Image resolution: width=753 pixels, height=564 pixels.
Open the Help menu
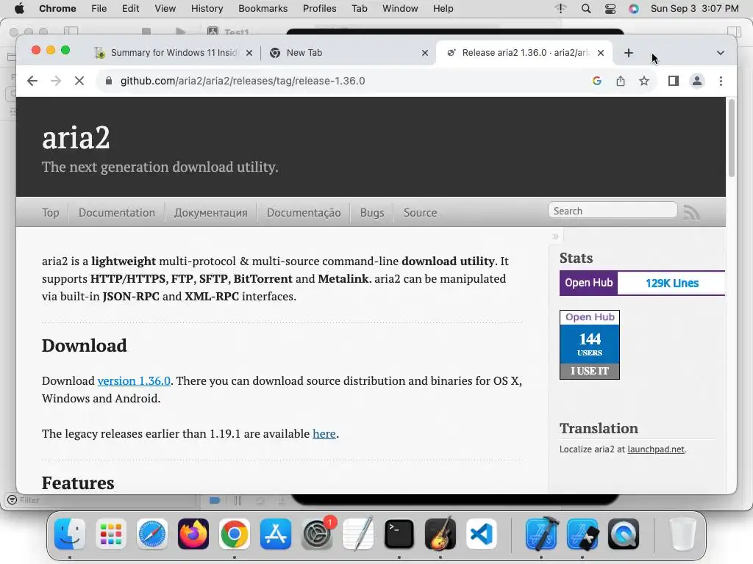tap(443, 9)
